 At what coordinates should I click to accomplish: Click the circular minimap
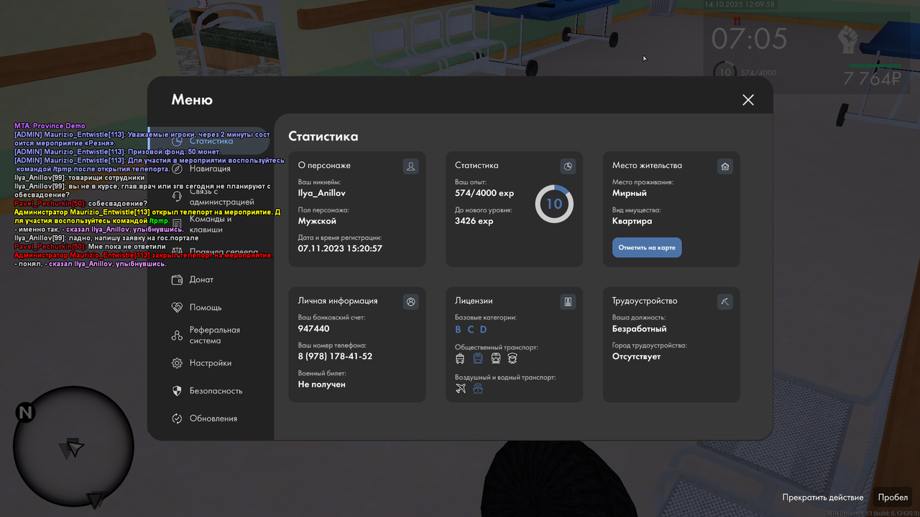click(x=73, y=446)
